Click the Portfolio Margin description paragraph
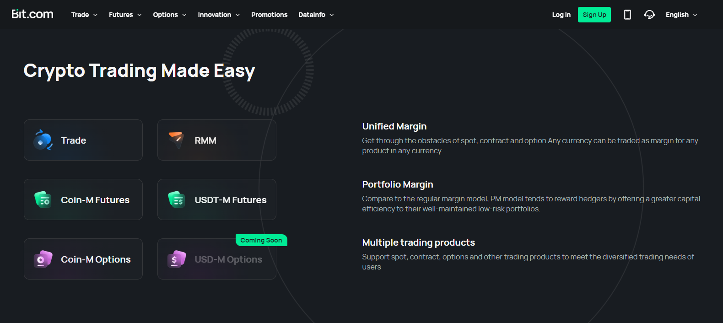723x323 pixels. [x=531, y=204]
